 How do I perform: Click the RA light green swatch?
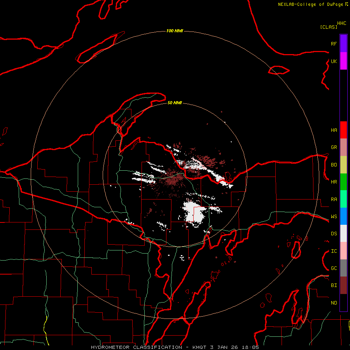[x=343, y=199]
